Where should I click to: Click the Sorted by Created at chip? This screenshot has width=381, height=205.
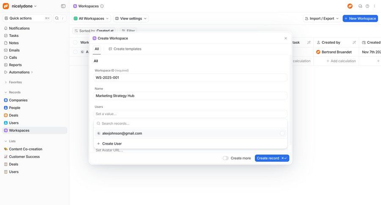coord(94,30)
